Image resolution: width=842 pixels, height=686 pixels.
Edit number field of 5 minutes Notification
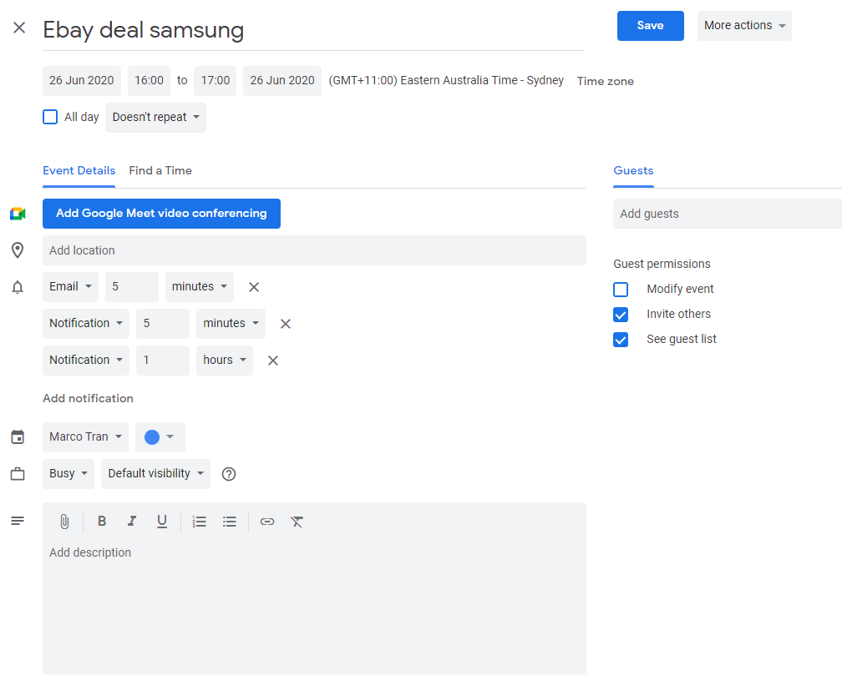coord(163,324)
